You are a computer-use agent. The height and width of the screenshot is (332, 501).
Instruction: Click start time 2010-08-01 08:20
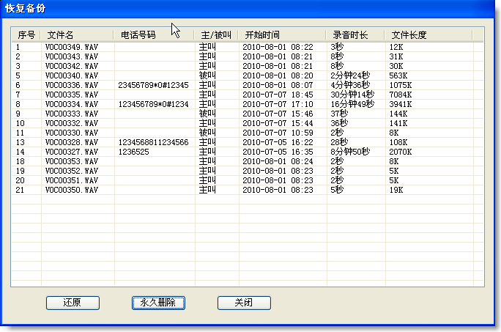(x=278, y=75)
